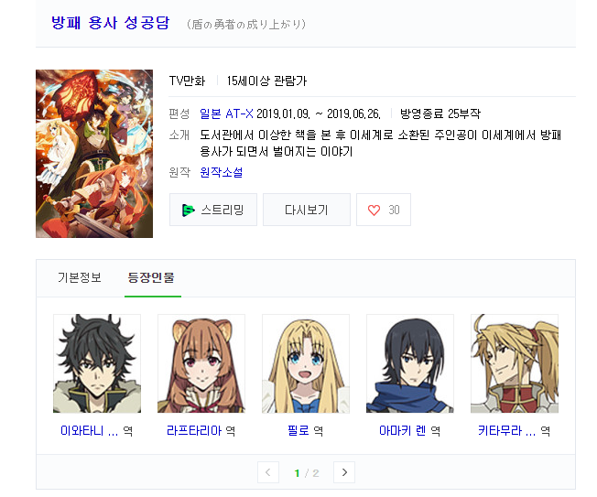Follow the 원작소설 original novel link
This screenshot has width=597, height=497.
(x=222, y=172)
